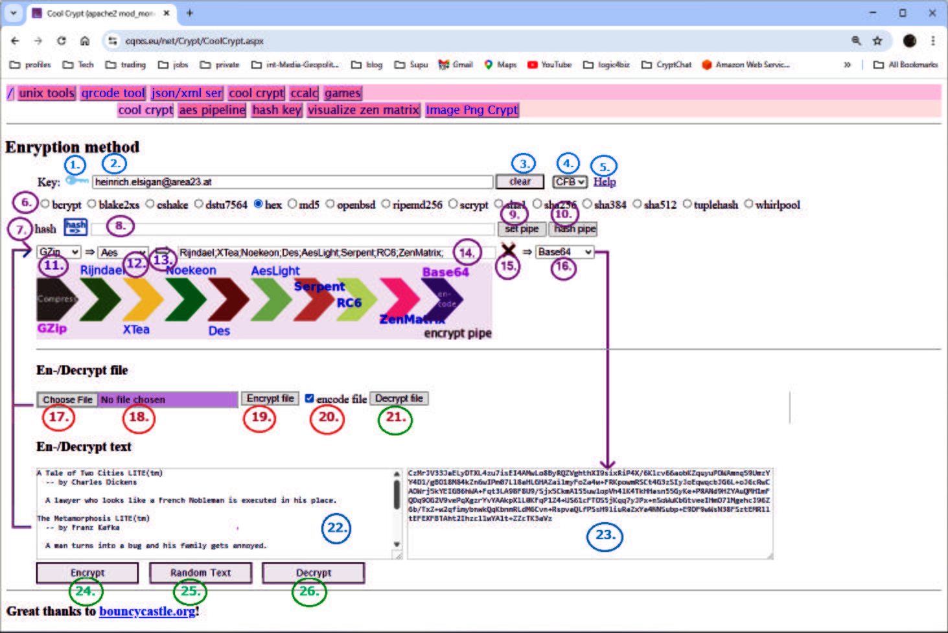The width and height of the screenshot is (948, 633).
Task: Click the red Serpent chevron
Action: (x=314, y=299)
